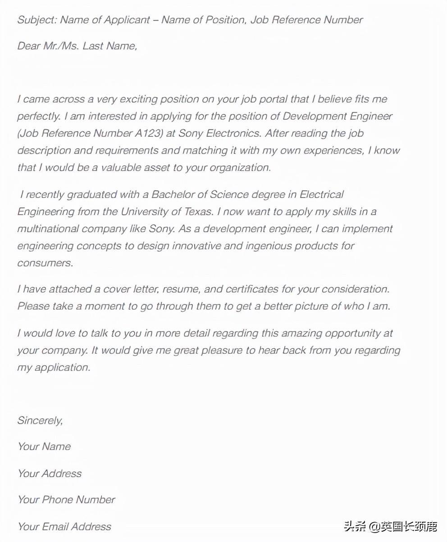This screenshot has width=447, height=542.
Task: Click the "Your Email Address" placeholder
Action: 64,526
